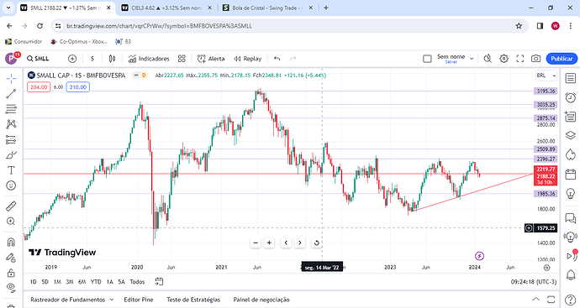Open the forecasting and measurement tools
580x308 pixels.
tap(11, 139)
